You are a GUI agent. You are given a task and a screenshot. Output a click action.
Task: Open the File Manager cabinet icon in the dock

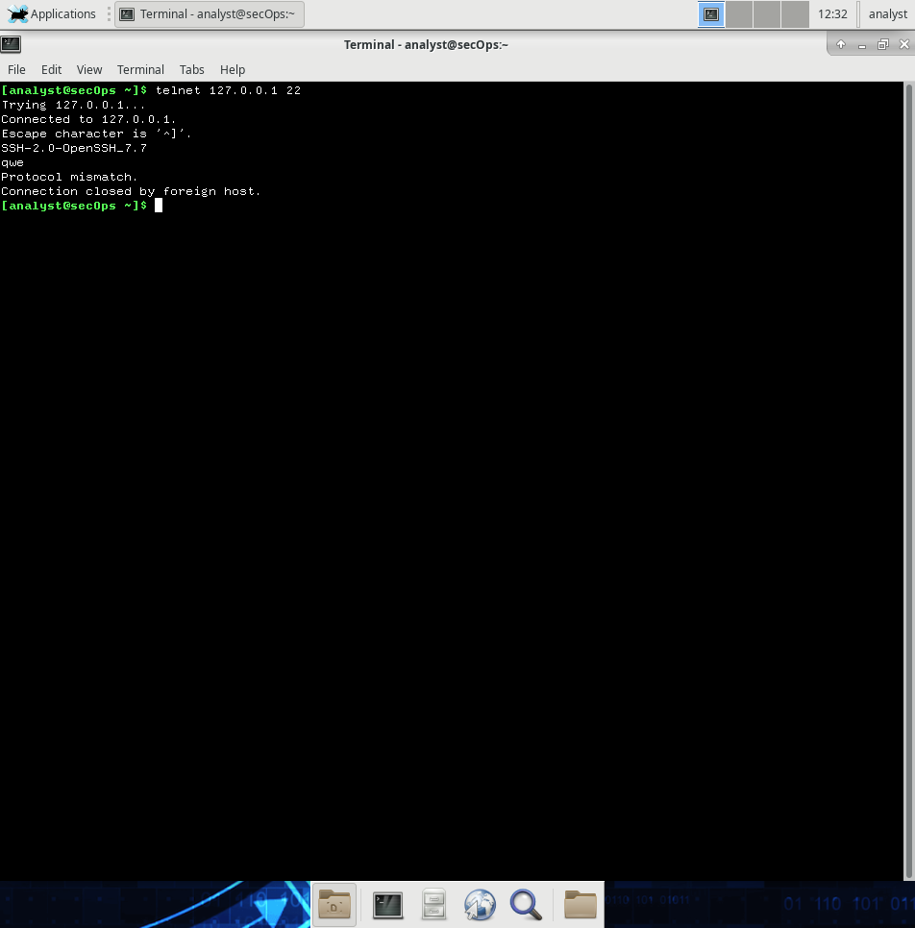(x=434, y=904)
